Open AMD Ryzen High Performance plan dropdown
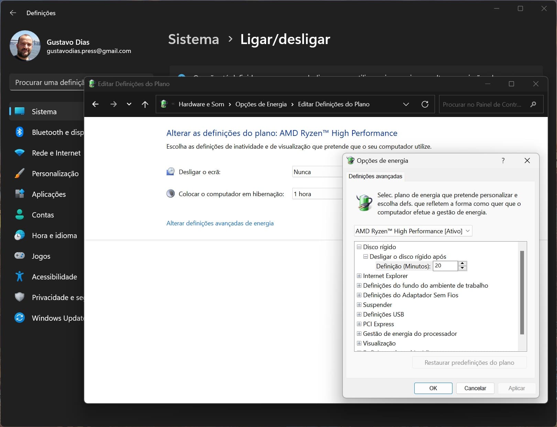This screenshot has height=427, width=557. click(413, 231)
